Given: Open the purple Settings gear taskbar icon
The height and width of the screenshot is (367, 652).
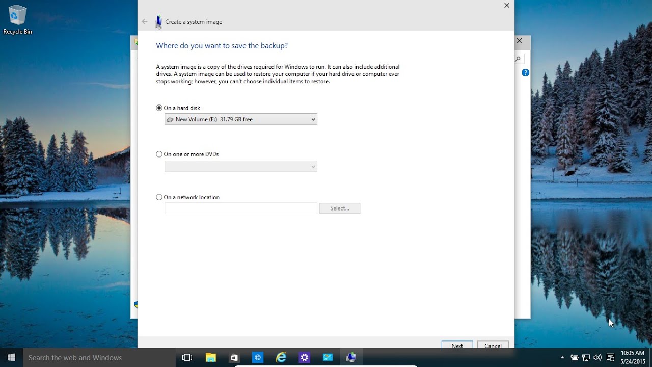Looking at the screenshot, I should tap(305, 358).
